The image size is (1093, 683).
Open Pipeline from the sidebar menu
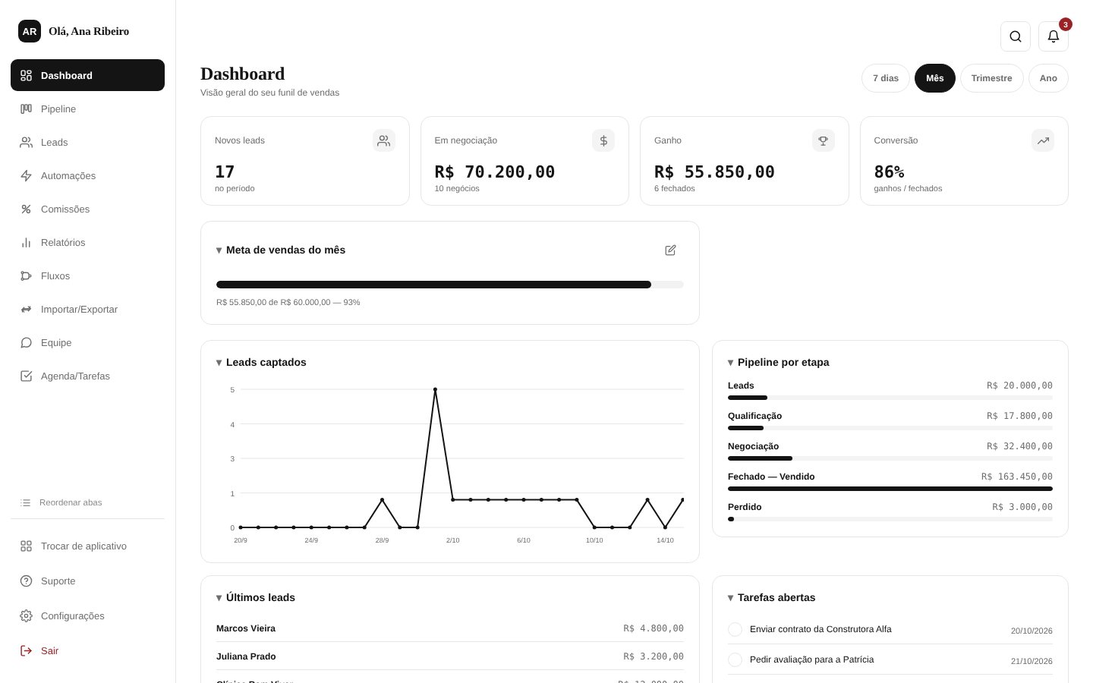pos(87,109)
